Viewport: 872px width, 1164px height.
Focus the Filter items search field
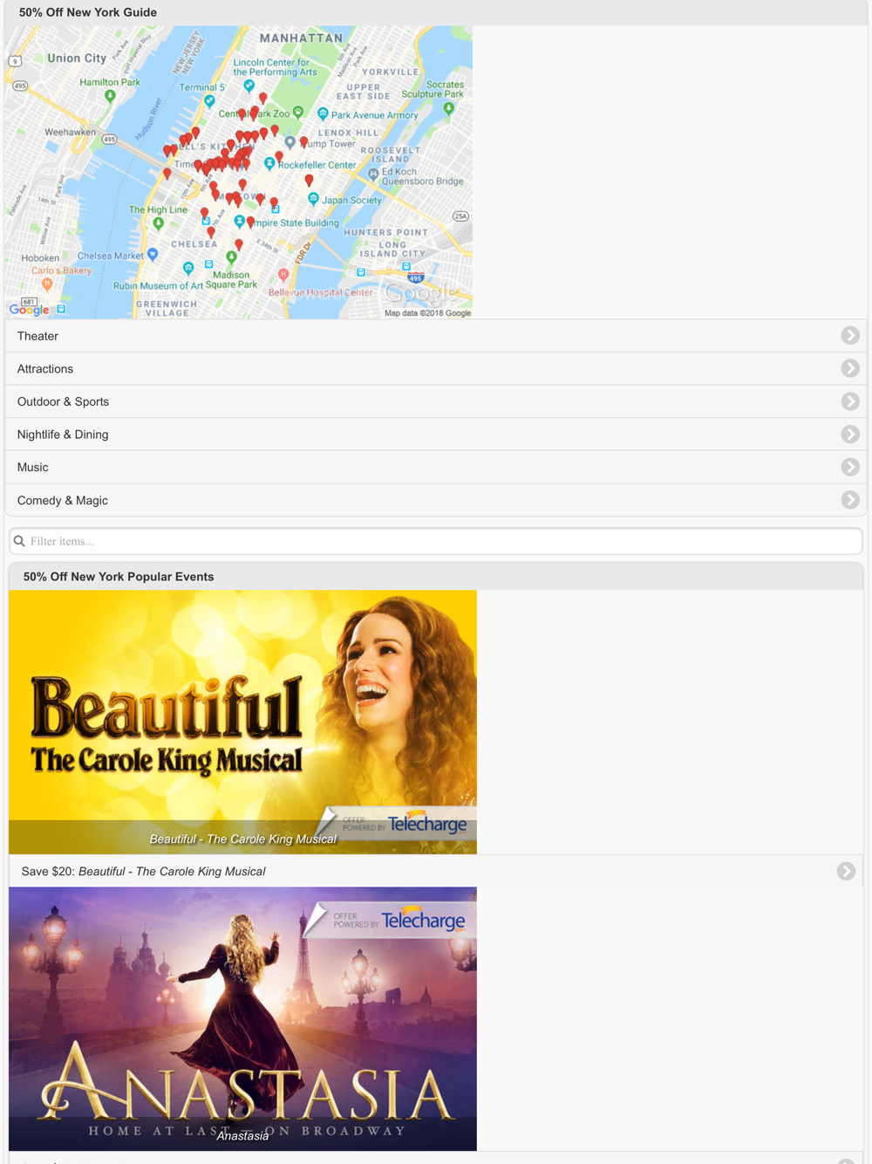coord(436,541)
